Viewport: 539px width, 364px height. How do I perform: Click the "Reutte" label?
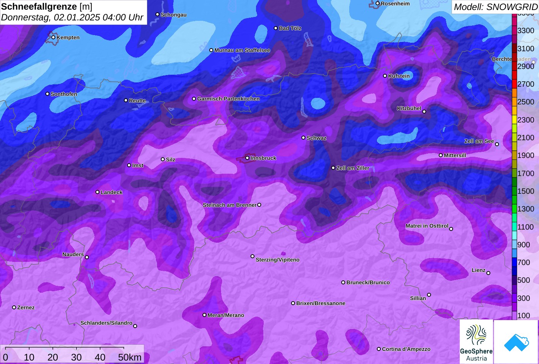click(137, 101)
